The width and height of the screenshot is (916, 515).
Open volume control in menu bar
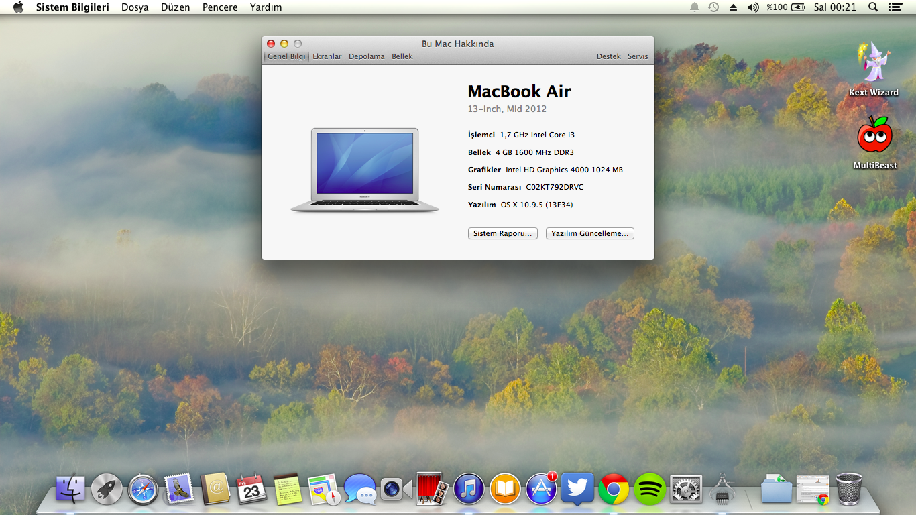753,7
